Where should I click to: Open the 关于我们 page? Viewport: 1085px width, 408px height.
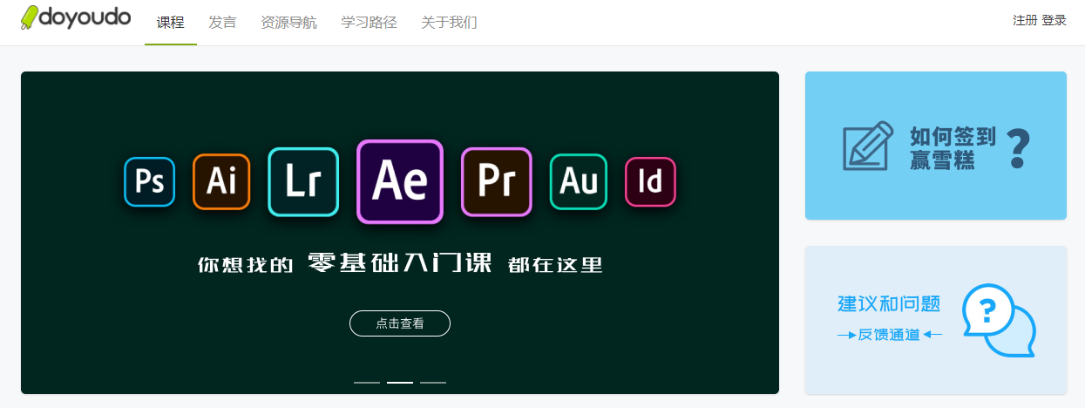tap(449, 23)
